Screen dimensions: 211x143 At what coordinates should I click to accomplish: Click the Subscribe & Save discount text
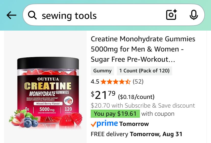(x=143, y=106)
